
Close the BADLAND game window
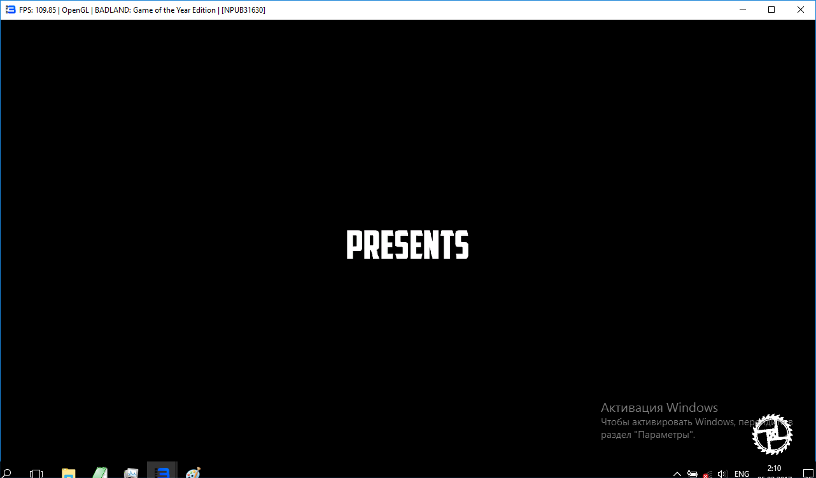(x=801, y=10)
